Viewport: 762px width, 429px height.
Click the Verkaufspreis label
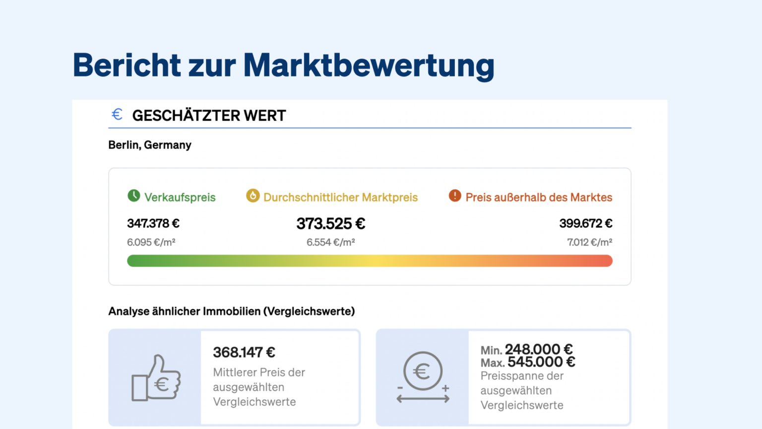click(180, 197)
